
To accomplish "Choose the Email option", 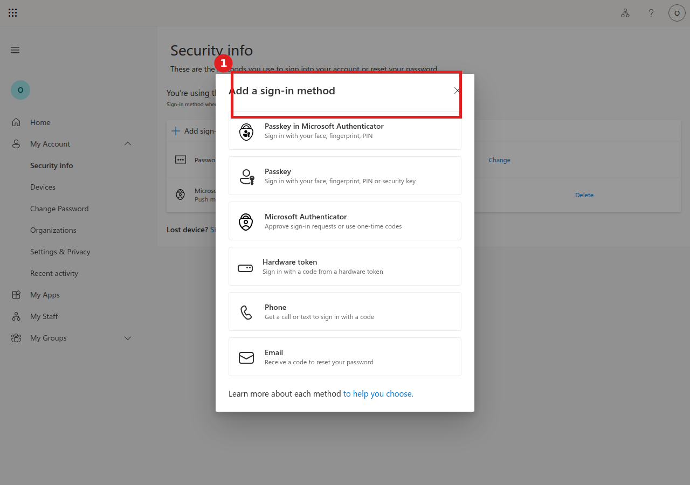I will pos(345,357).
